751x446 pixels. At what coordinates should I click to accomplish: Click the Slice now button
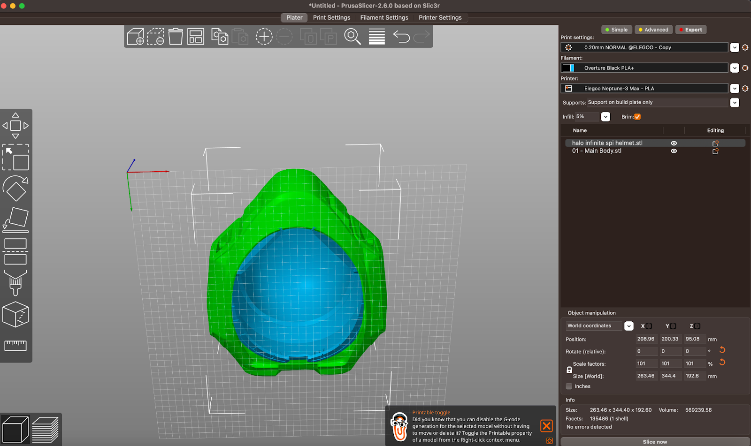[655, 442]
